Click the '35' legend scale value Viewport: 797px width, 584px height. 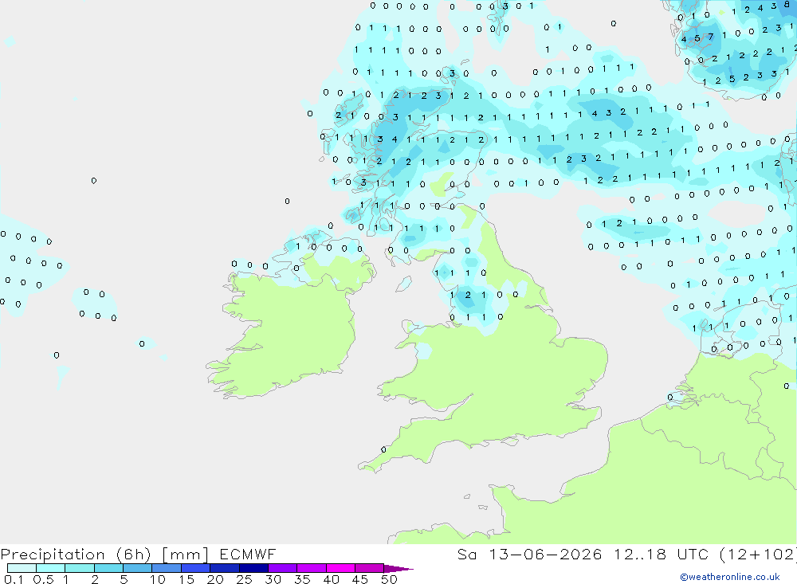click(x=302, y=579)
